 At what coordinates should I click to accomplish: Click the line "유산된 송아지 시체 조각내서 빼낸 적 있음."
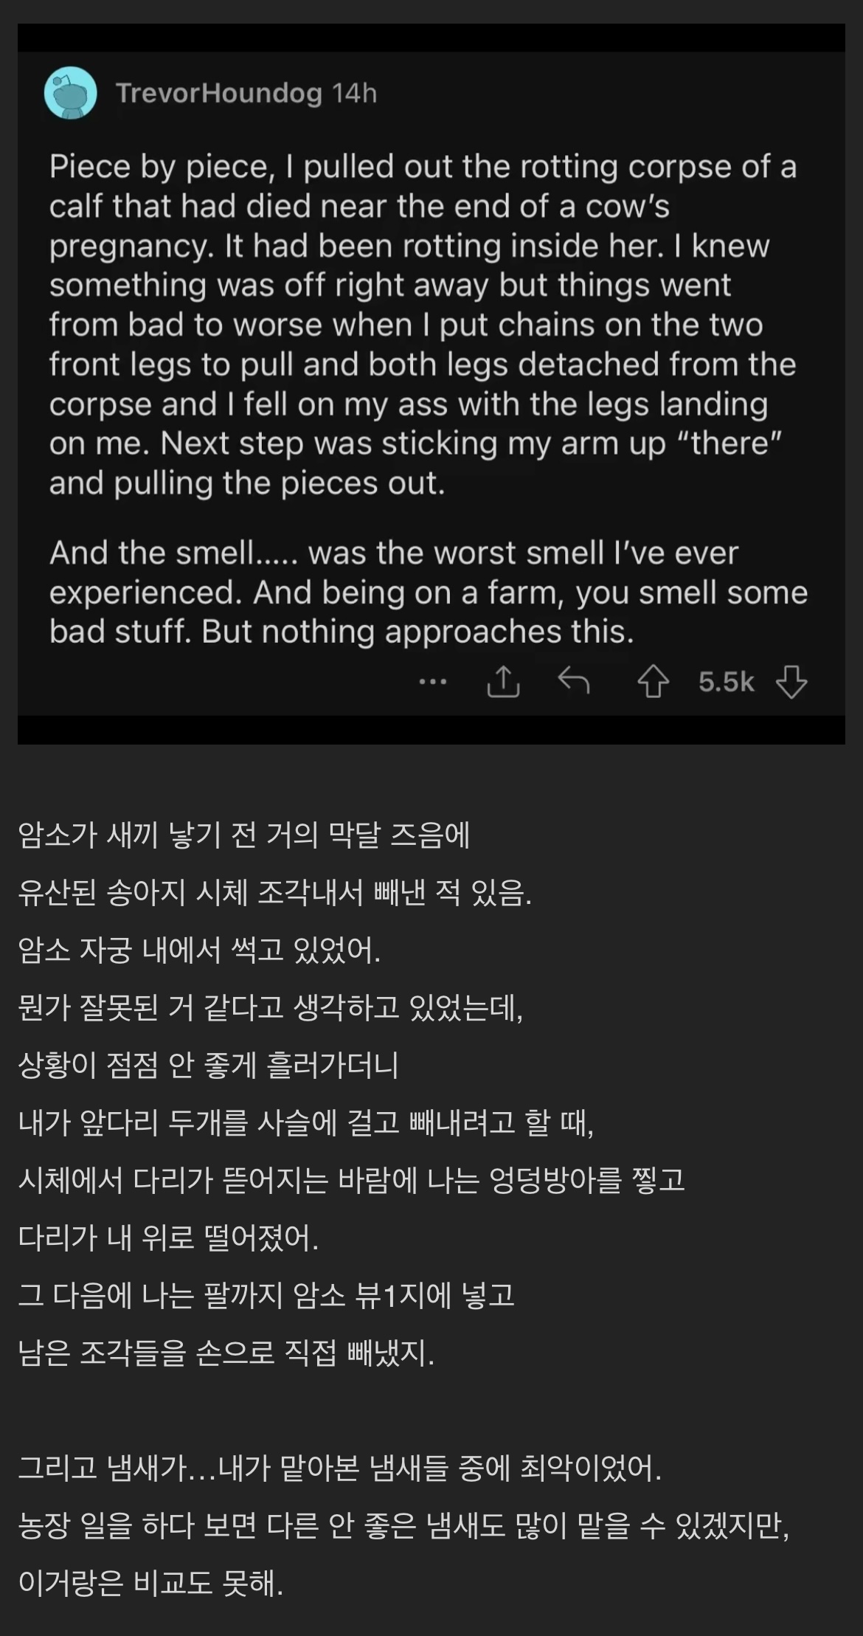pos(275,893)
